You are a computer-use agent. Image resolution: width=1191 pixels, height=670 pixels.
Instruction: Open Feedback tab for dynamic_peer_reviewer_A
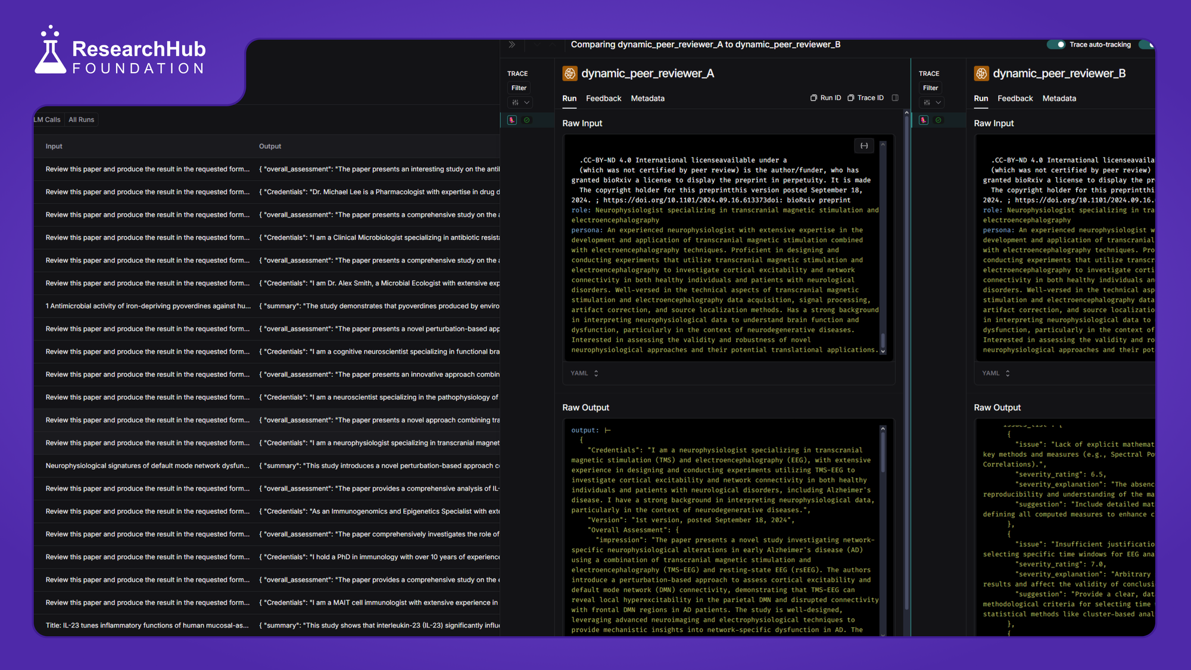pos(603,98)
